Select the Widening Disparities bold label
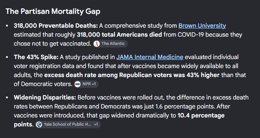The width and height of the screenshot is (260, 138). coord(45,98)
